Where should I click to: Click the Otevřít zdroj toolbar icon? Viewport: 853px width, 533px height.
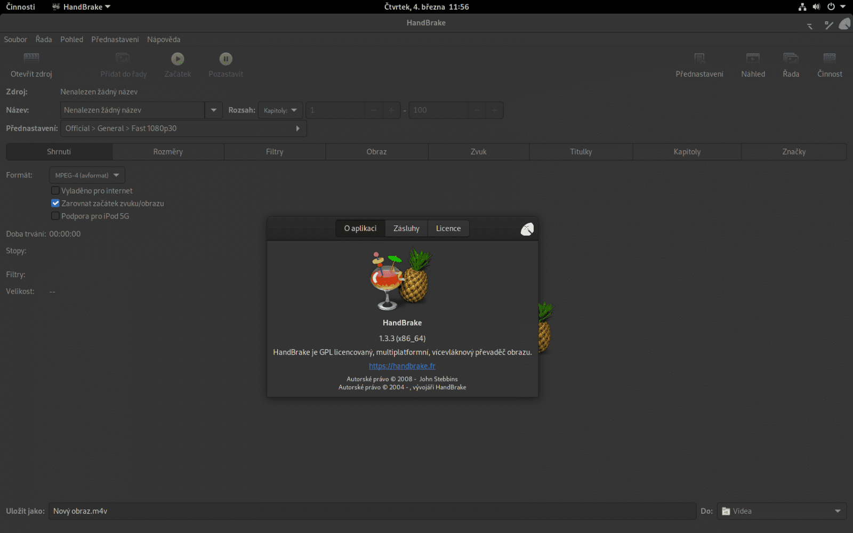[31, 64]
